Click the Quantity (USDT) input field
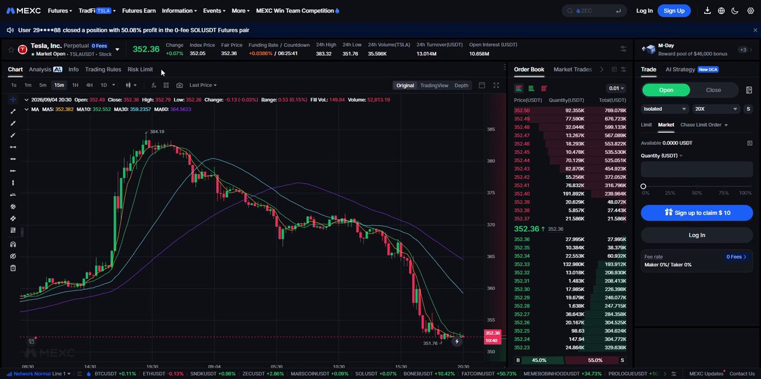This screenshot has height=379, width=761. [697, 169]
